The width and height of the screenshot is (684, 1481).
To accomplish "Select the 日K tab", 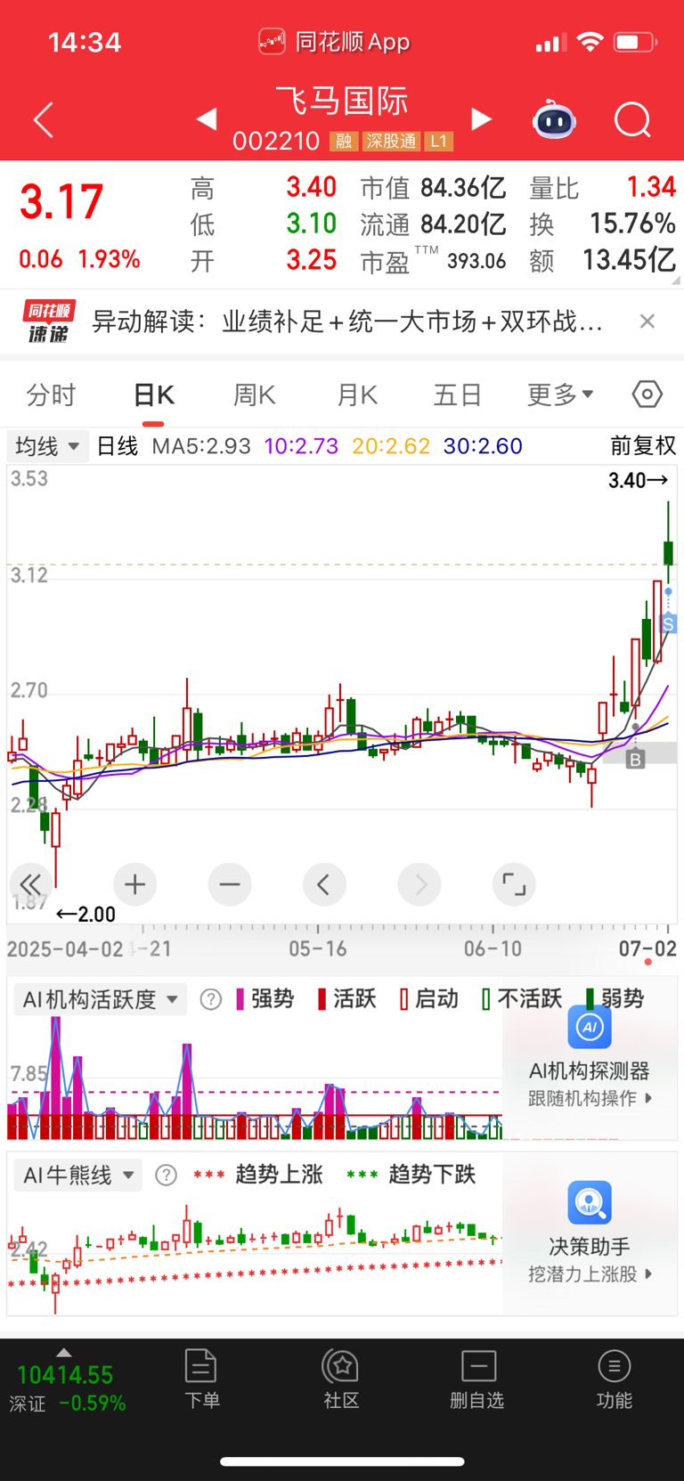I will 153,395.
